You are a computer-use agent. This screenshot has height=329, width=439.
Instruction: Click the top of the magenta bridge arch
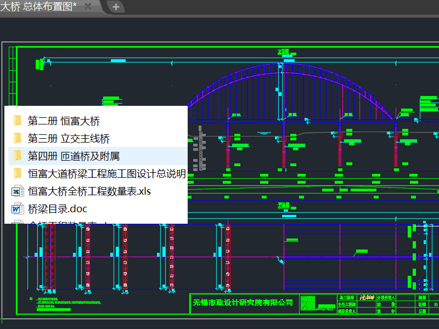point(283,70)
